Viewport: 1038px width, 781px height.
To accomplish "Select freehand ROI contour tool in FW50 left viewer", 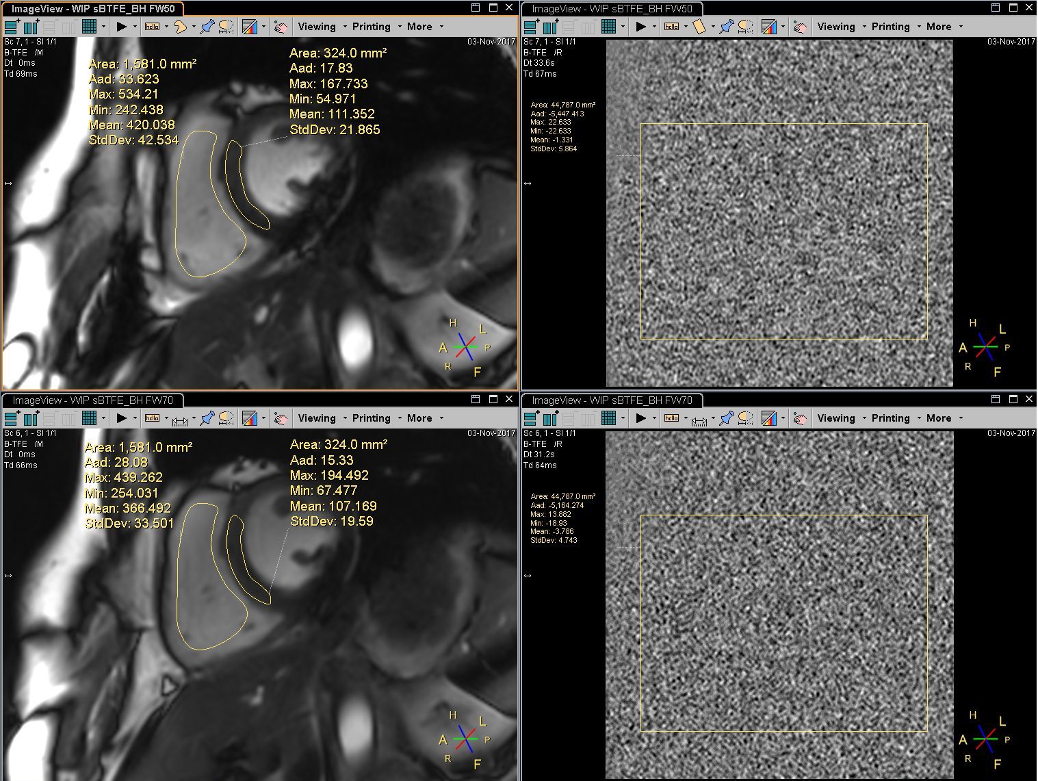I will click(x=179, y=27).
